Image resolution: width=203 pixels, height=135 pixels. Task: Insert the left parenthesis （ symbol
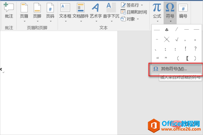(178, 58)
